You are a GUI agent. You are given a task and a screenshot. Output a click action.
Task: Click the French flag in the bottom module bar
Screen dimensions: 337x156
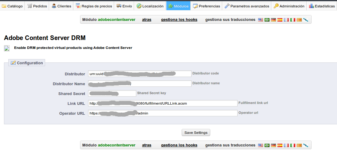286,145
